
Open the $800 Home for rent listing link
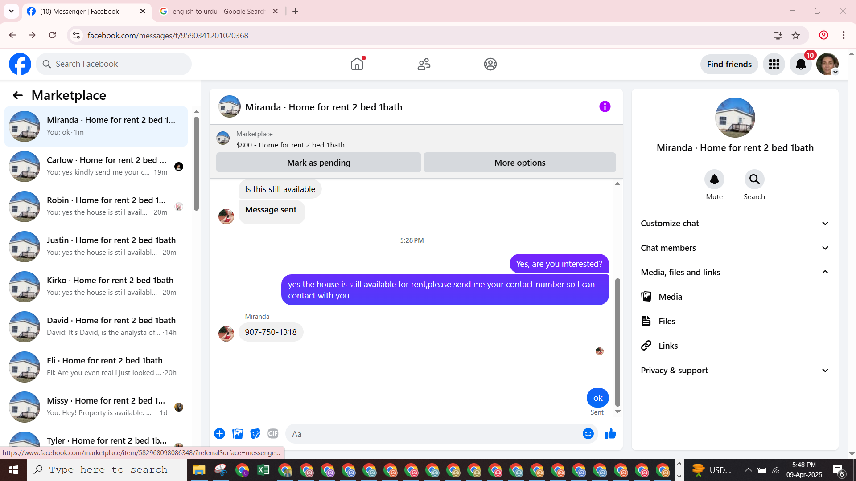[290, 145]
